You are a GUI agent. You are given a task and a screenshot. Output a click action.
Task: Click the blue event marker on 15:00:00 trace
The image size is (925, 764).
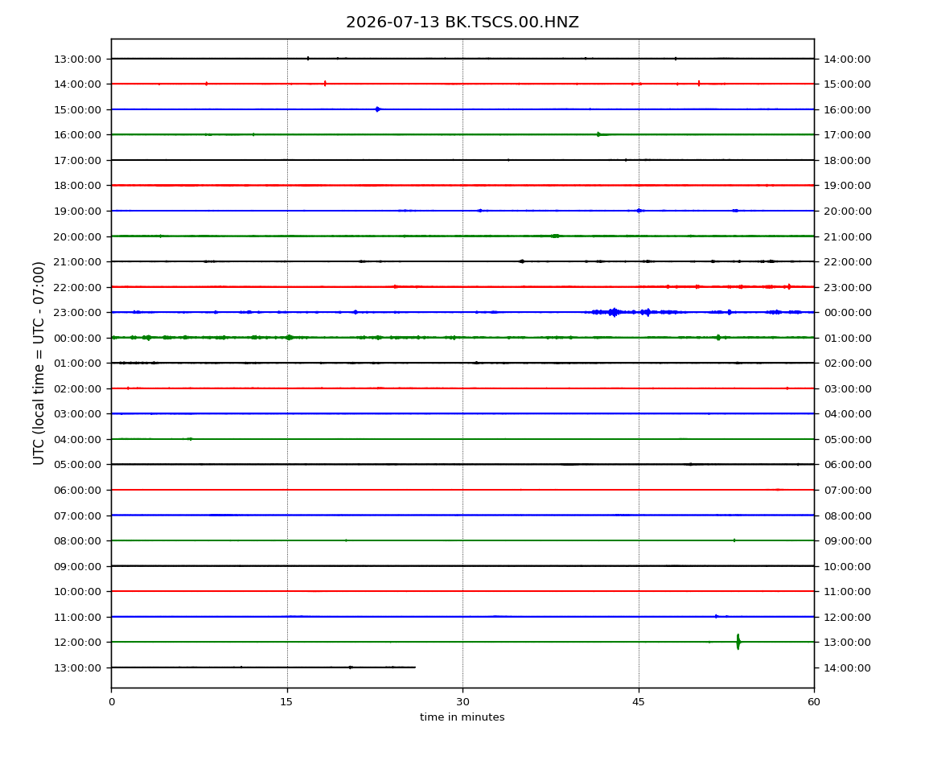(x=377, y=109)
